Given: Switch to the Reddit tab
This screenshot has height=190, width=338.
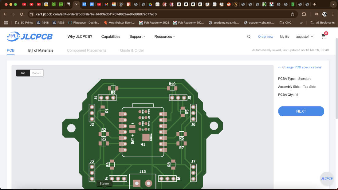Looking at the screenshot, I should tap(229, 4).
